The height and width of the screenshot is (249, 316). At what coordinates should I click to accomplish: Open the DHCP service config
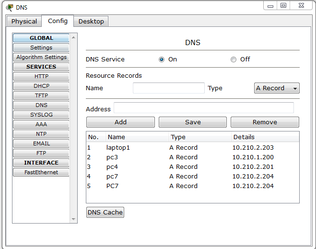point(41,86)
